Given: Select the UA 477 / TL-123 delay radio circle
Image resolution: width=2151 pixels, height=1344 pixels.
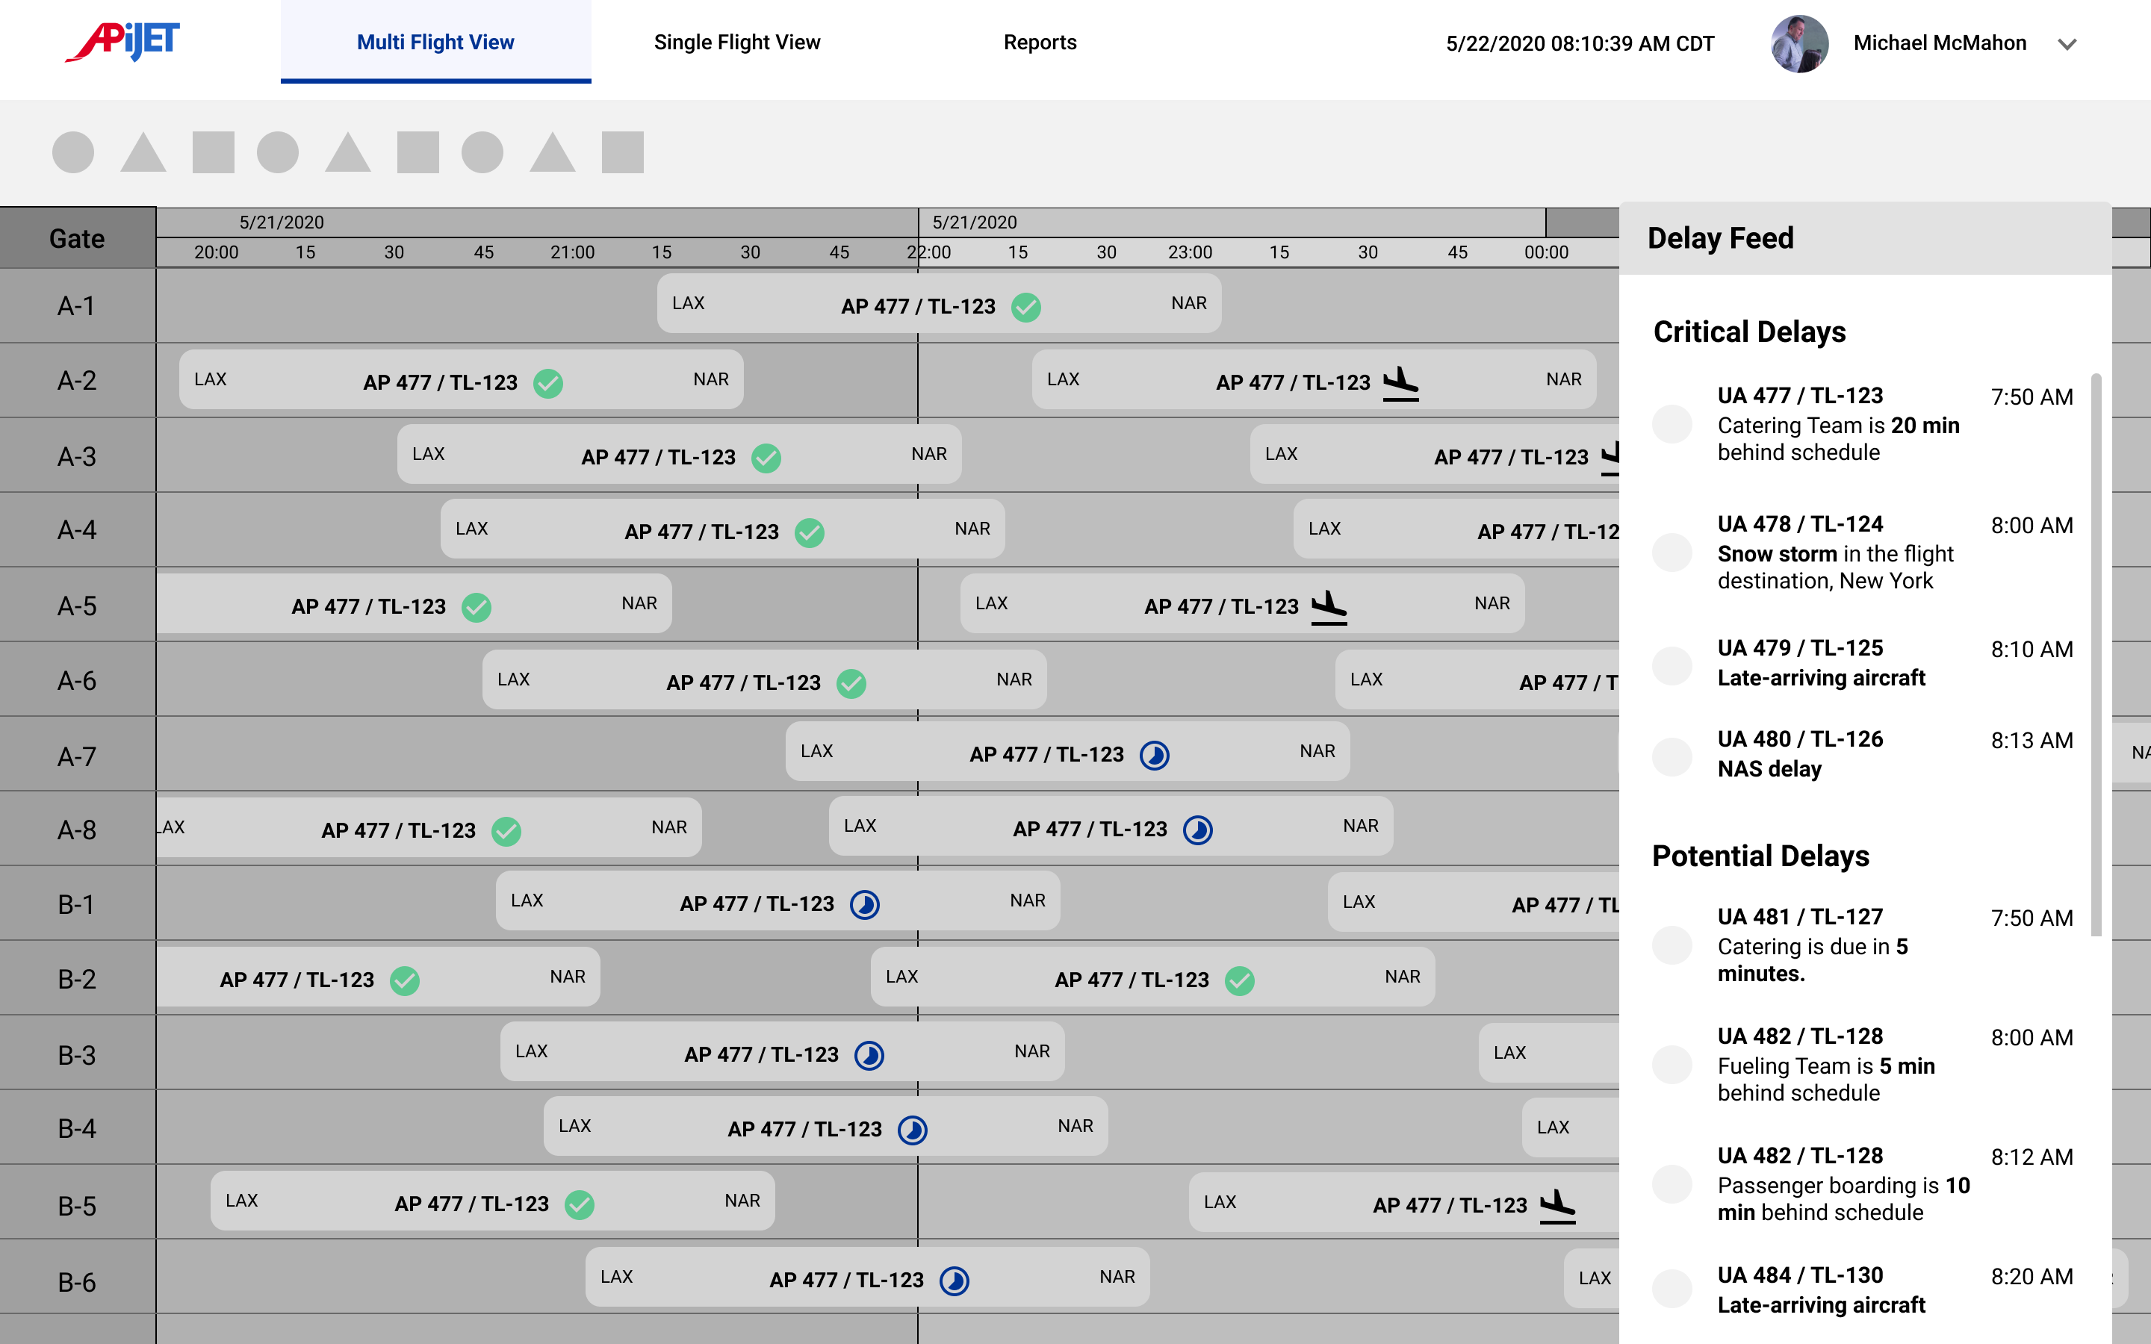Looking at the screenshot, I should tap(1672, 424).
